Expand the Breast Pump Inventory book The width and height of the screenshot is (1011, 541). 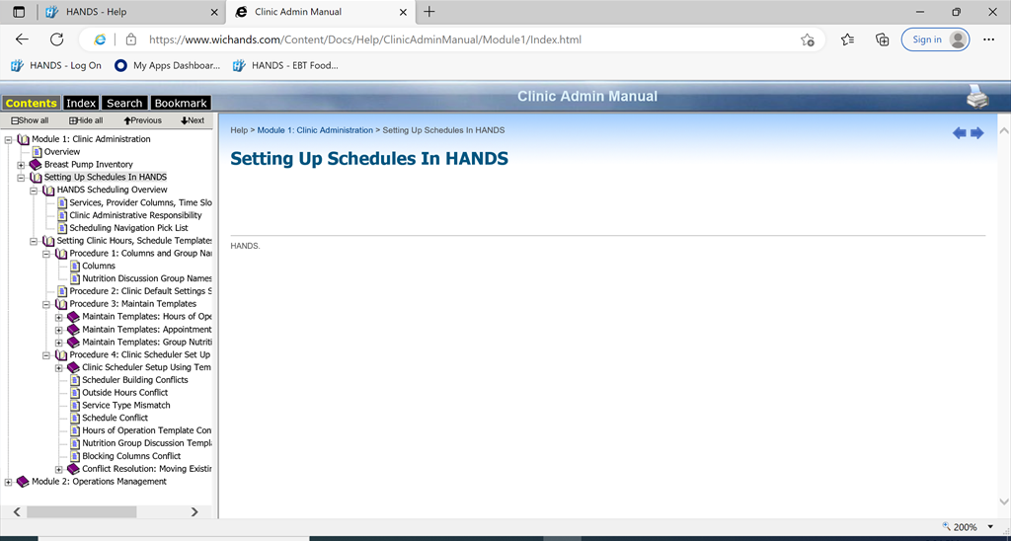(x=22, y=165)
